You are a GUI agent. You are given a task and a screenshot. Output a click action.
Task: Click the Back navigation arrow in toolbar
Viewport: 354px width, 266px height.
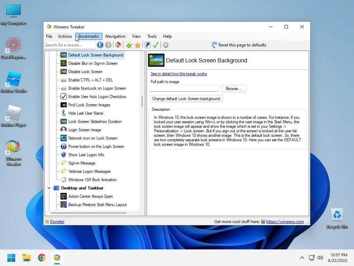click(100, 45)
